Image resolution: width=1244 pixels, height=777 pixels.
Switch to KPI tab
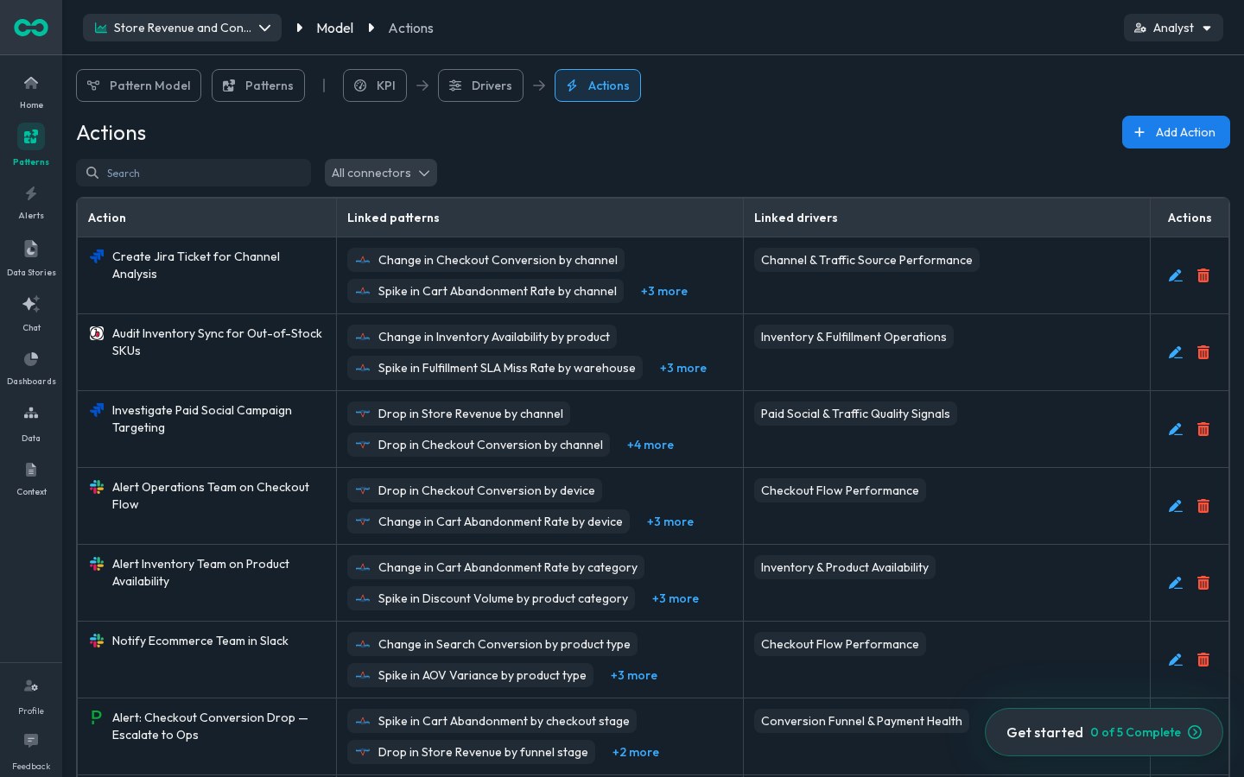click(375, 85)
